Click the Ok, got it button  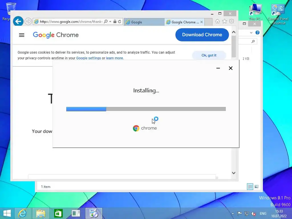[x=209, y=55]
